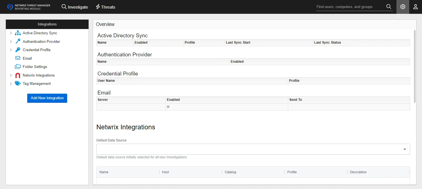422x189 pixels.
Task: Select Active Directory Sync in the tree
Action: click(x=40, y=33)
